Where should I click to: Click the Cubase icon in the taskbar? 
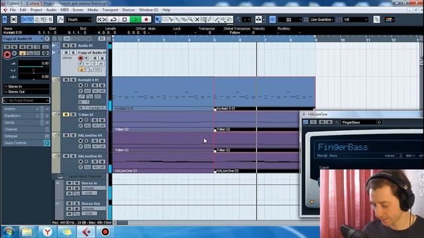click(86, 232)
